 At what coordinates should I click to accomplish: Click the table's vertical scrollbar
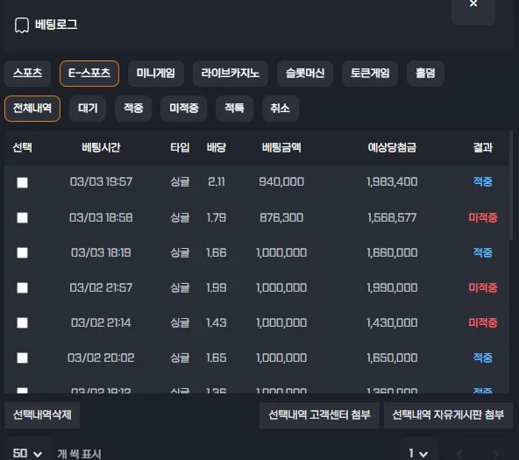coord(511,185)
